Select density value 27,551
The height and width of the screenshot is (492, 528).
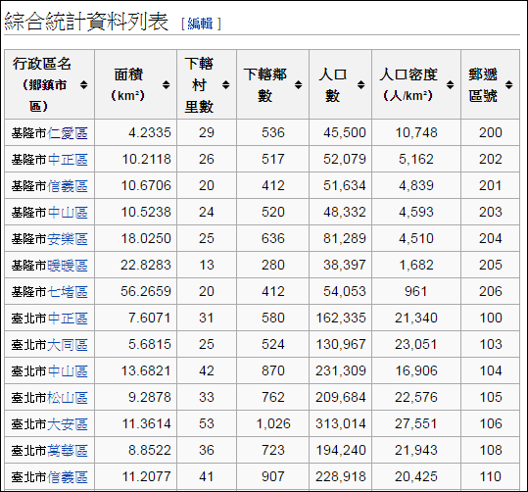tap(416, 423)
